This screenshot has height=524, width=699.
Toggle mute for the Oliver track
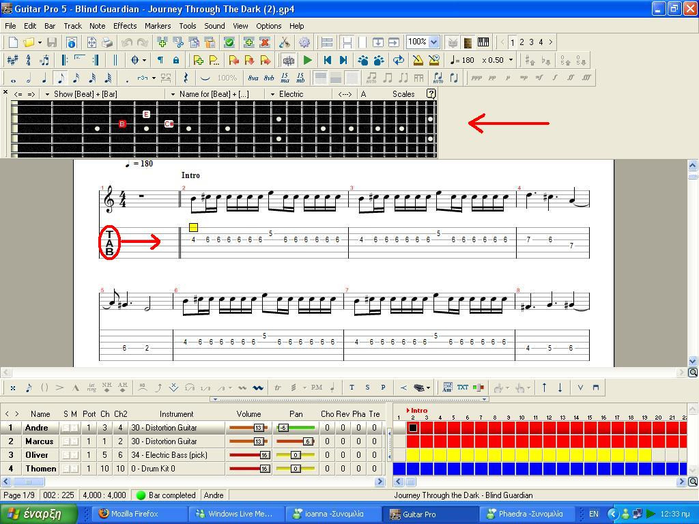pyautogui.click(x=74, y=455)
